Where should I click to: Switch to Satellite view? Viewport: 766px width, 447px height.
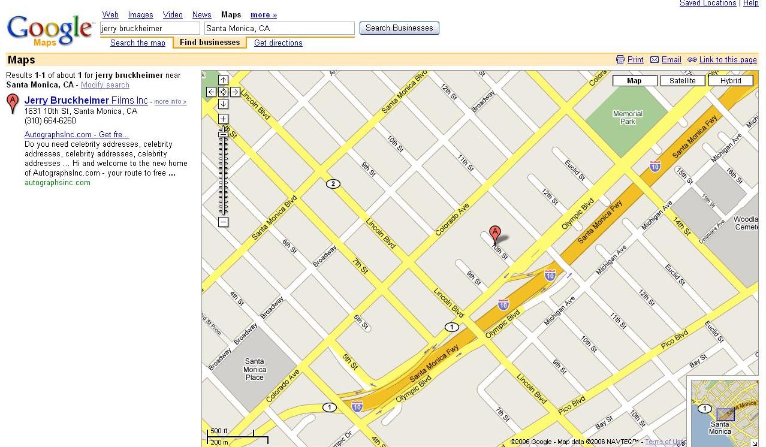(682, 81)
